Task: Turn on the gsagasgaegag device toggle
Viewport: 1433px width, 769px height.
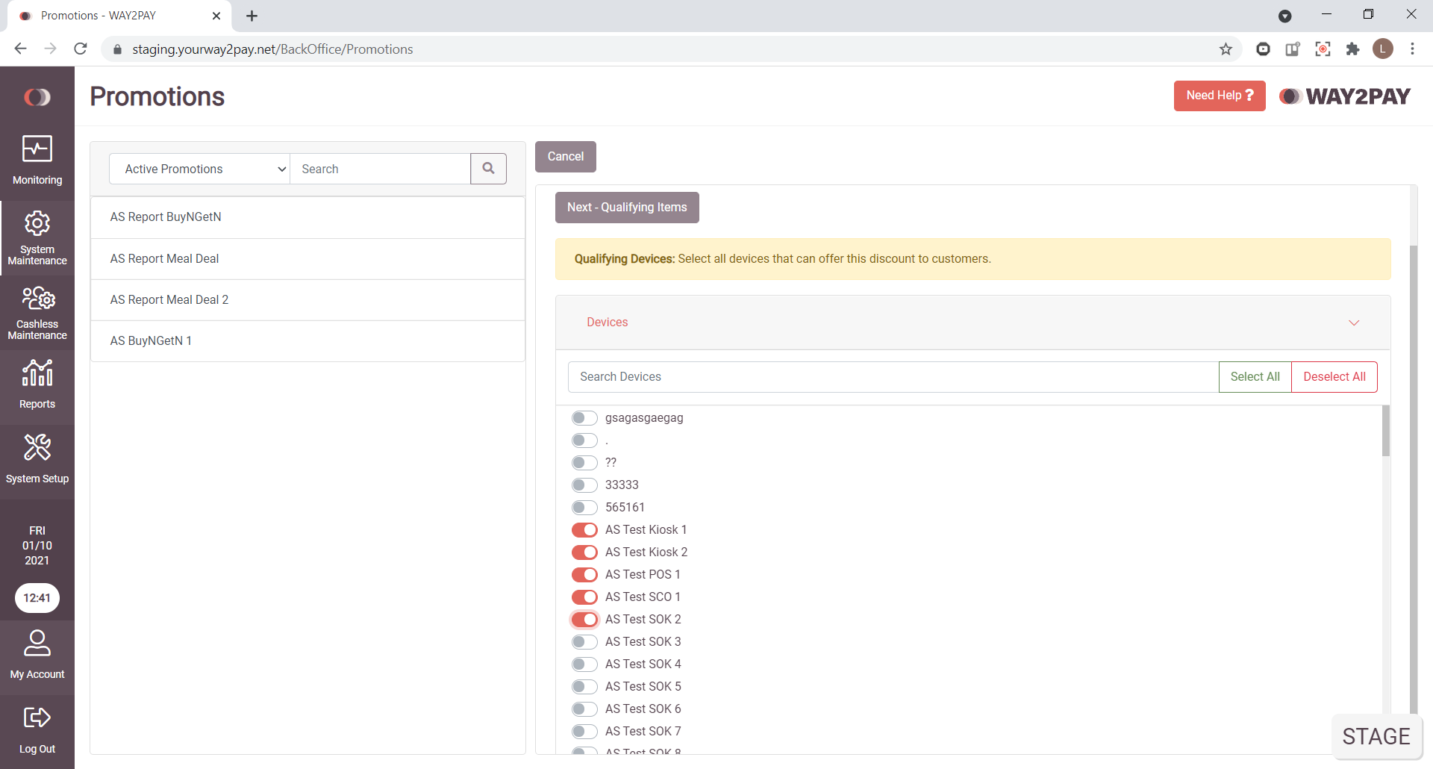Action: point(584,418)
